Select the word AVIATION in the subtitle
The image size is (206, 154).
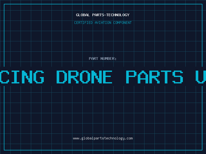(103, 23)
